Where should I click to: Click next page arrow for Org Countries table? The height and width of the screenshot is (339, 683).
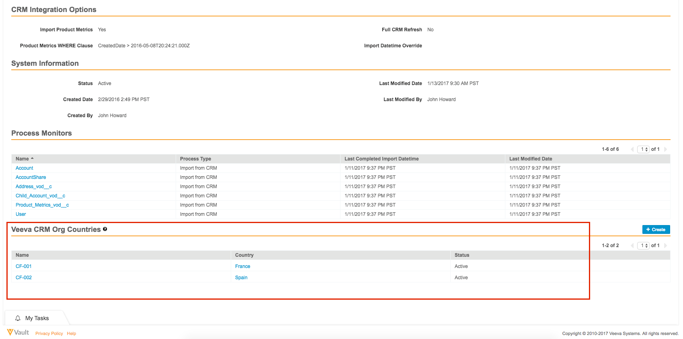coord(665,246)
